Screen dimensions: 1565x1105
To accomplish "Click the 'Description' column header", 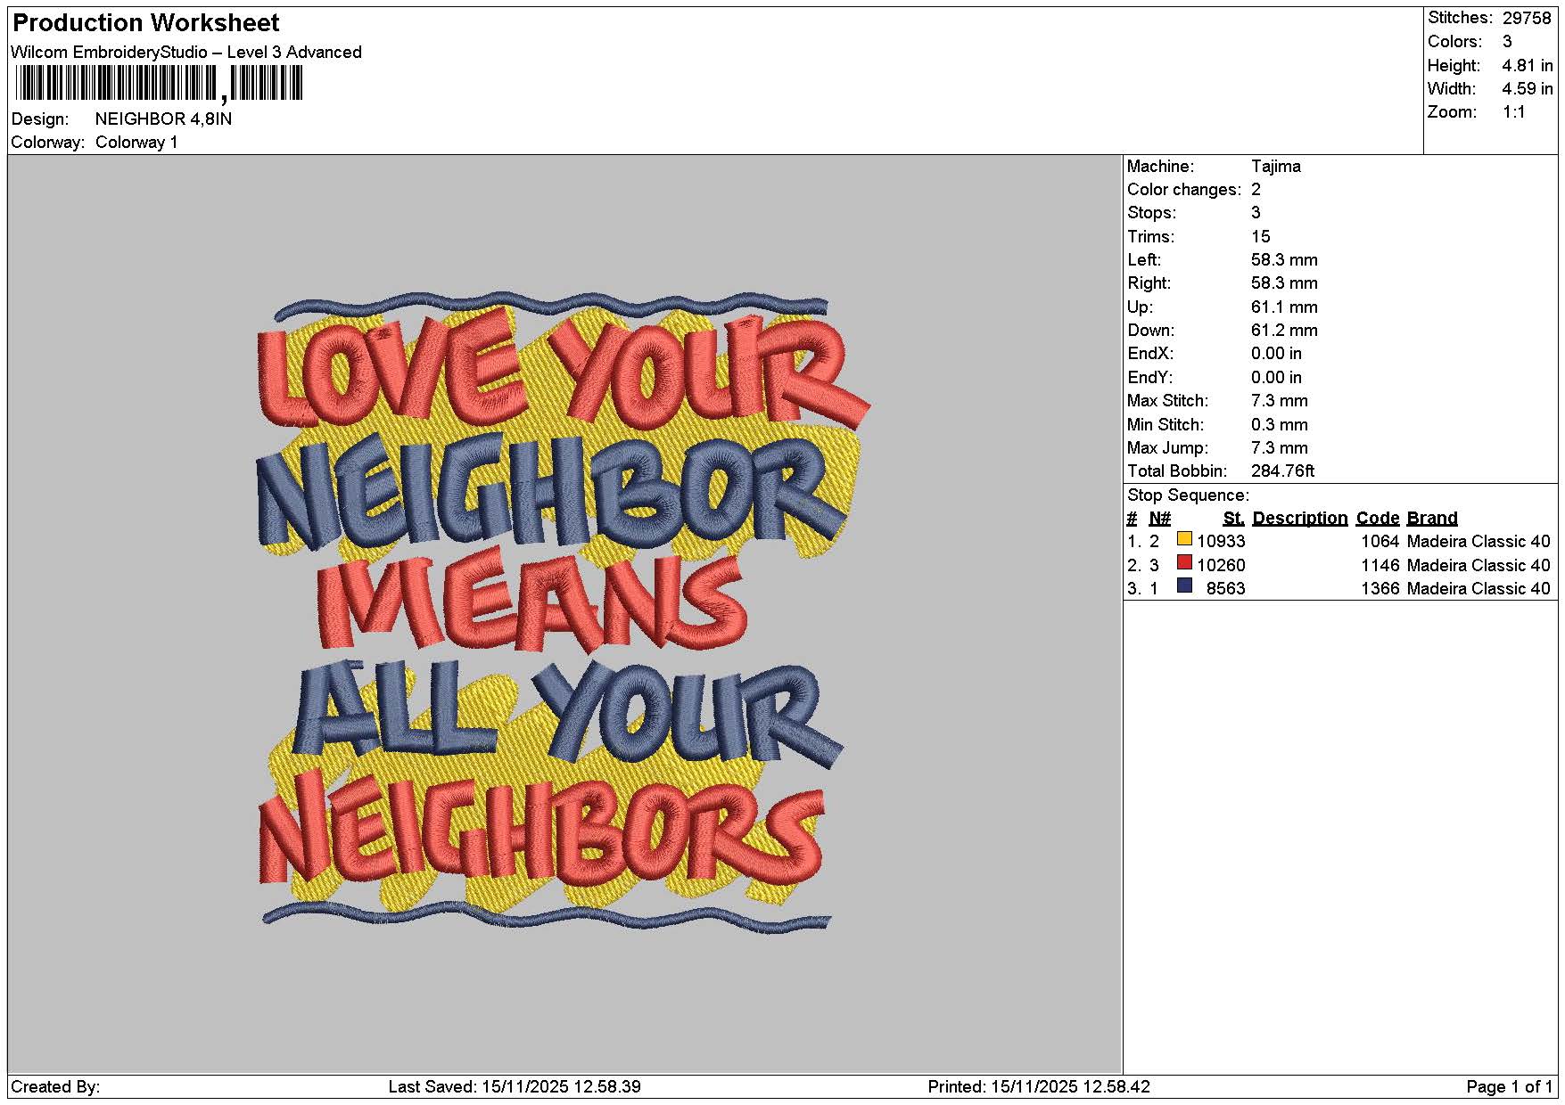I will point(1299,519).
